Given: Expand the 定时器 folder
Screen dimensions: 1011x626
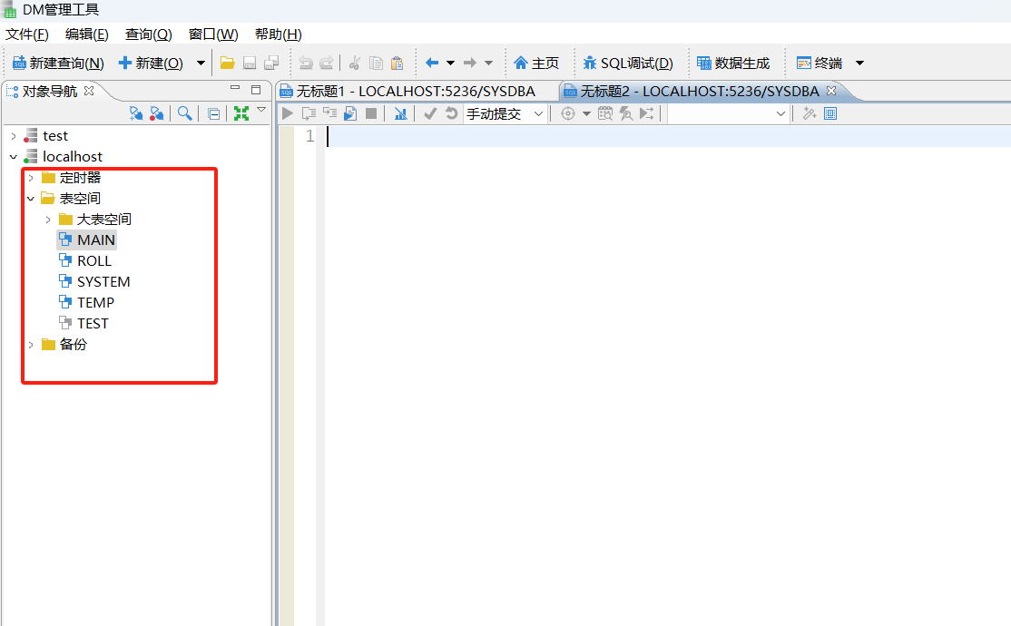Looking at the screenshot, I should (x=31, y=177).
